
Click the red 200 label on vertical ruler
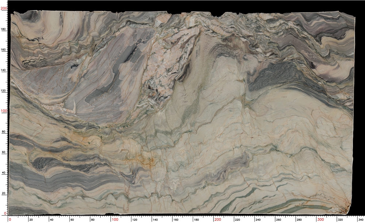tap(4, 8)
